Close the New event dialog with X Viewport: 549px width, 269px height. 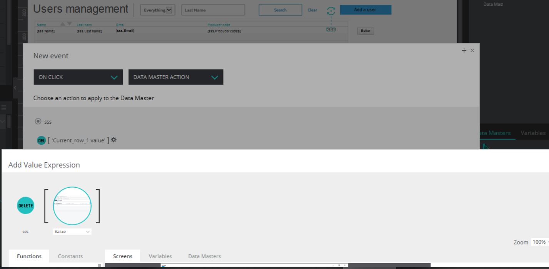point(472,51)
